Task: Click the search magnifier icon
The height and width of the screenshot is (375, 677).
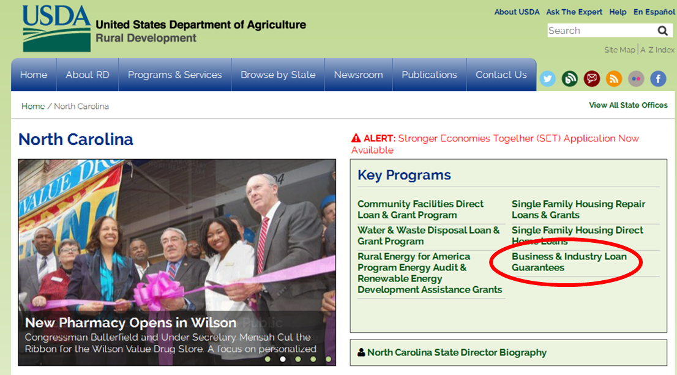Action: coord(662,31)
